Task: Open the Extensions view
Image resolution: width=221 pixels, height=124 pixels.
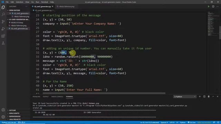Action: click(x=3, y=36)
